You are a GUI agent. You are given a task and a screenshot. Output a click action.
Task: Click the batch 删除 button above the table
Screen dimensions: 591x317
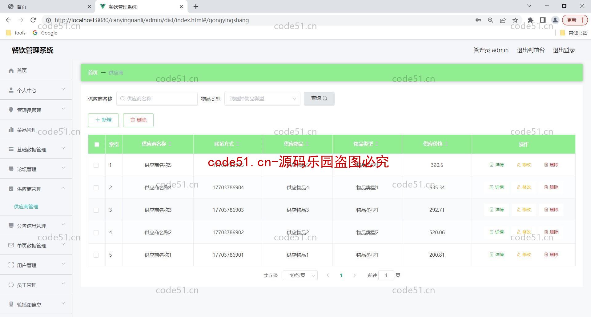coord(138,120)
